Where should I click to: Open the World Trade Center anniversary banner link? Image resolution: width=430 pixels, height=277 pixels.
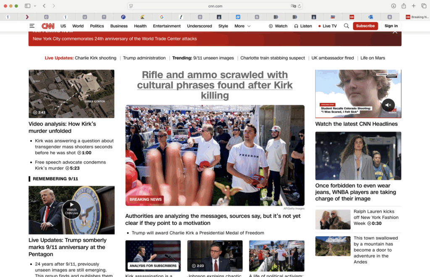(x=115, y=39)
